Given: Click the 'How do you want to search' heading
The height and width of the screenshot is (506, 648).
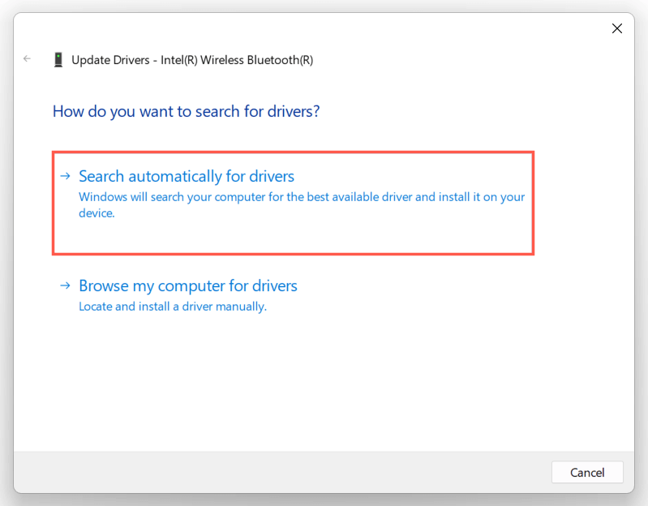Looking at the screenshot, I should click(x=186, y=111).
